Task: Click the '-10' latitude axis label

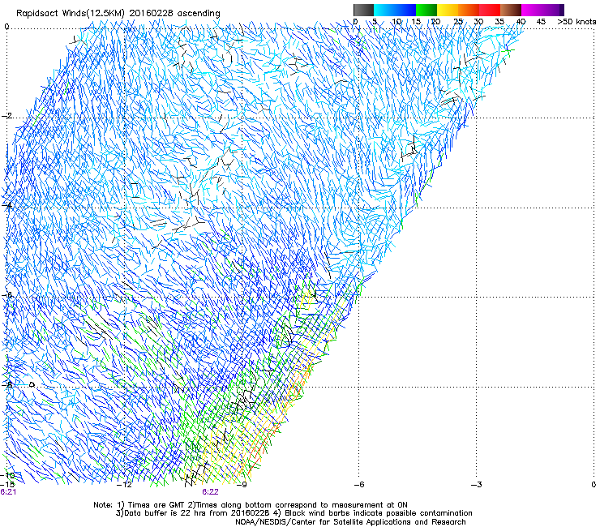Action: 7,476
